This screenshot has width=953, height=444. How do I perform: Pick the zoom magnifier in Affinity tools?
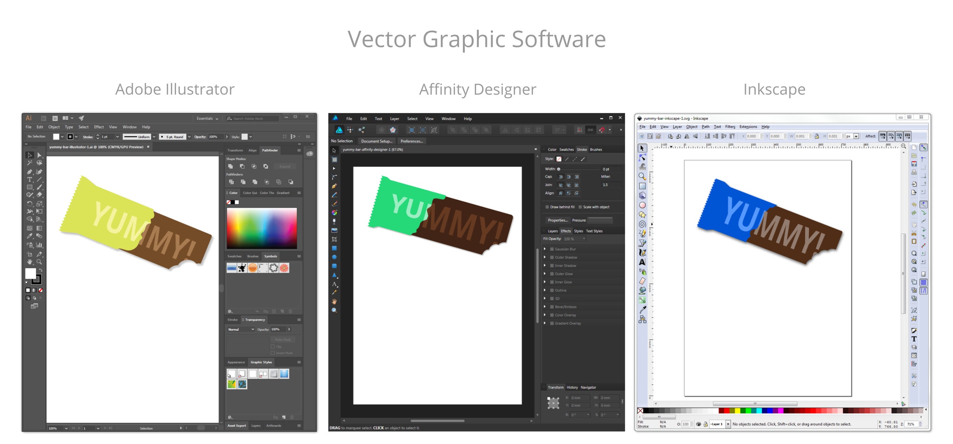[x=334, y=310]
